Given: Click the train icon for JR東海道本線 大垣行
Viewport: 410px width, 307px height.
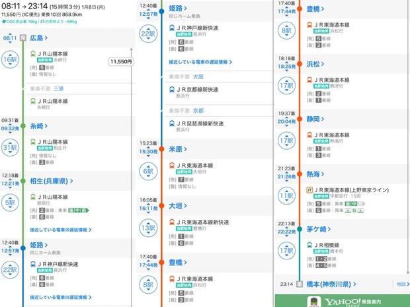Looking at the screenshot, I should [172, 166].
